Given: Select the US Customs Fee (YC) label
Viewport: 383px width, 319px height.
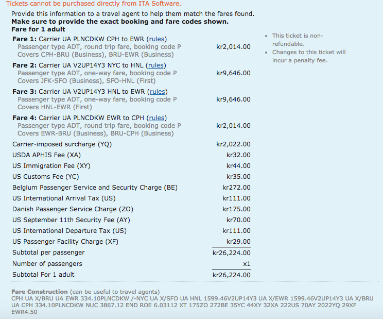Looking at the screenshot, I should pyautogui.click(x=45, y=177).
